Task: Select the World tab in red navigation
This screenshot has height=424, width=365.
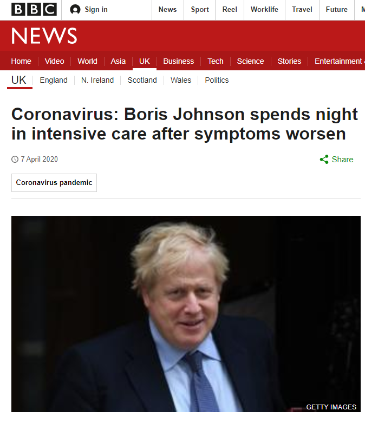Action: click(x=88, y=61)
